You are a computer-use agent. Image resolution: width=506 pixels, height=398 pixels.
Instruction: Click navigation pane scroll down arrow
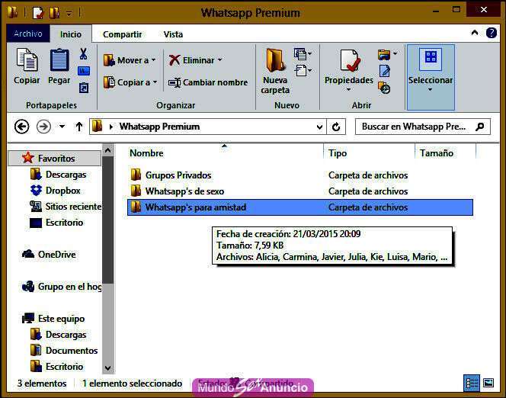[107, 368]
